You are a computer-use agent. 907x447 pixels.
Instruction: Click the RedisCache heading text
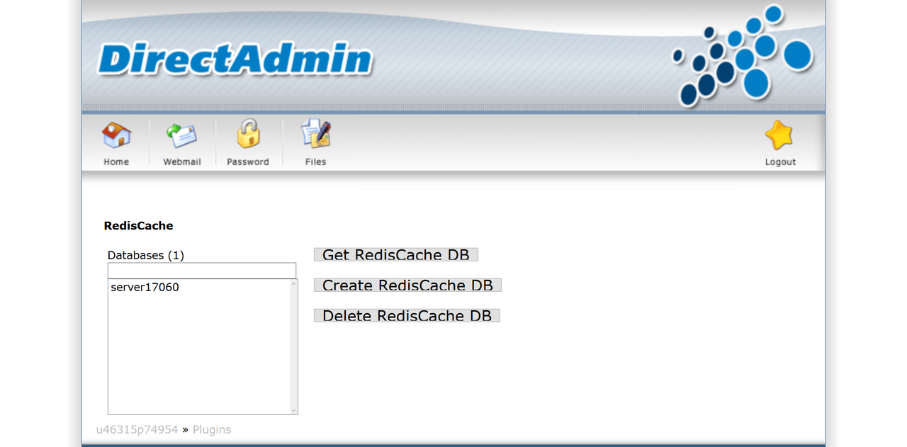(x=138, y=226)
